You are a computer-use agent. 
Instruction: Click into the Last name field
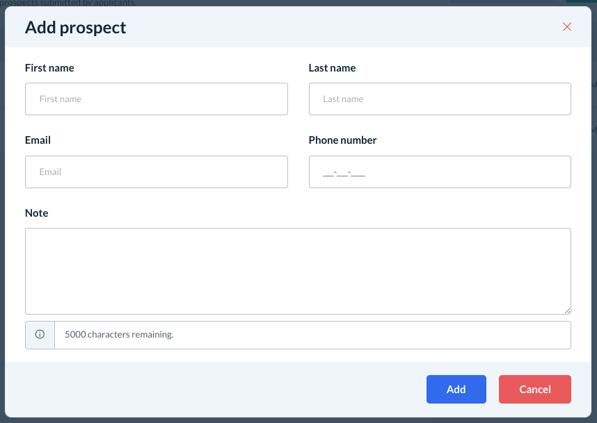[x=440, y=99]
